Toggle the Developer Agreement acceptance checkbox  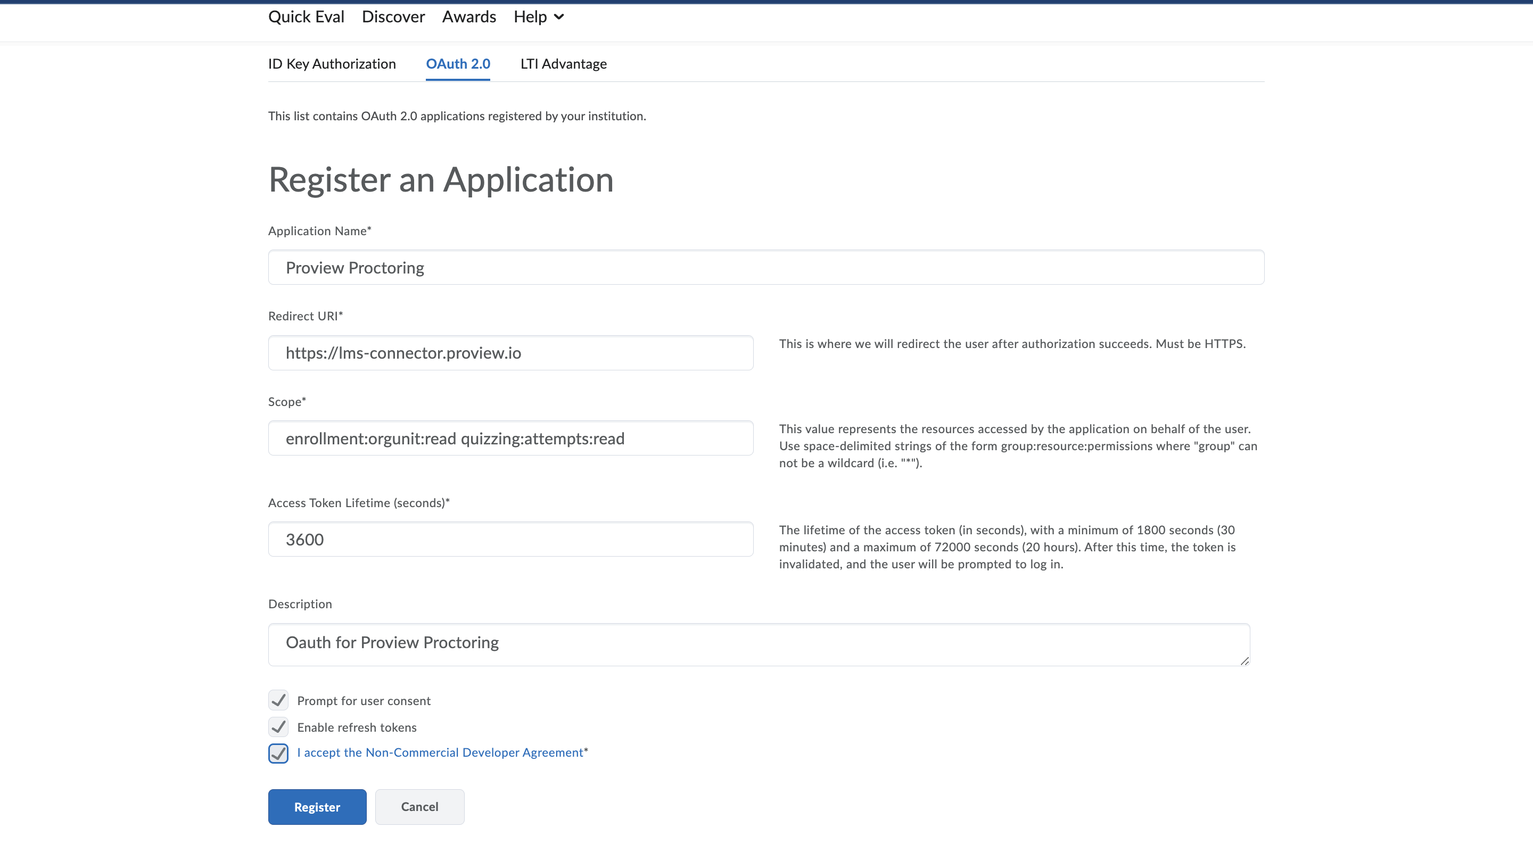coord(278,753)
